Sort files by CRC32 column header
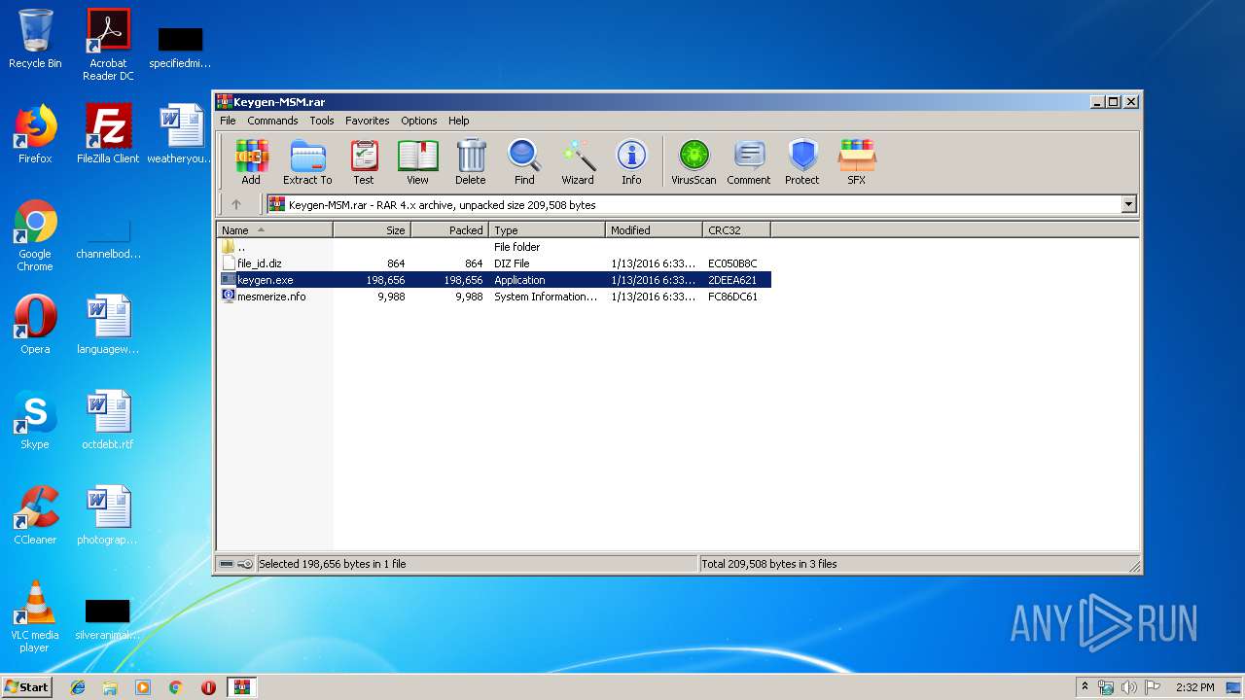Image resolution: width=1245 pixels, height=700 pixels. click(x=737, y=230)
